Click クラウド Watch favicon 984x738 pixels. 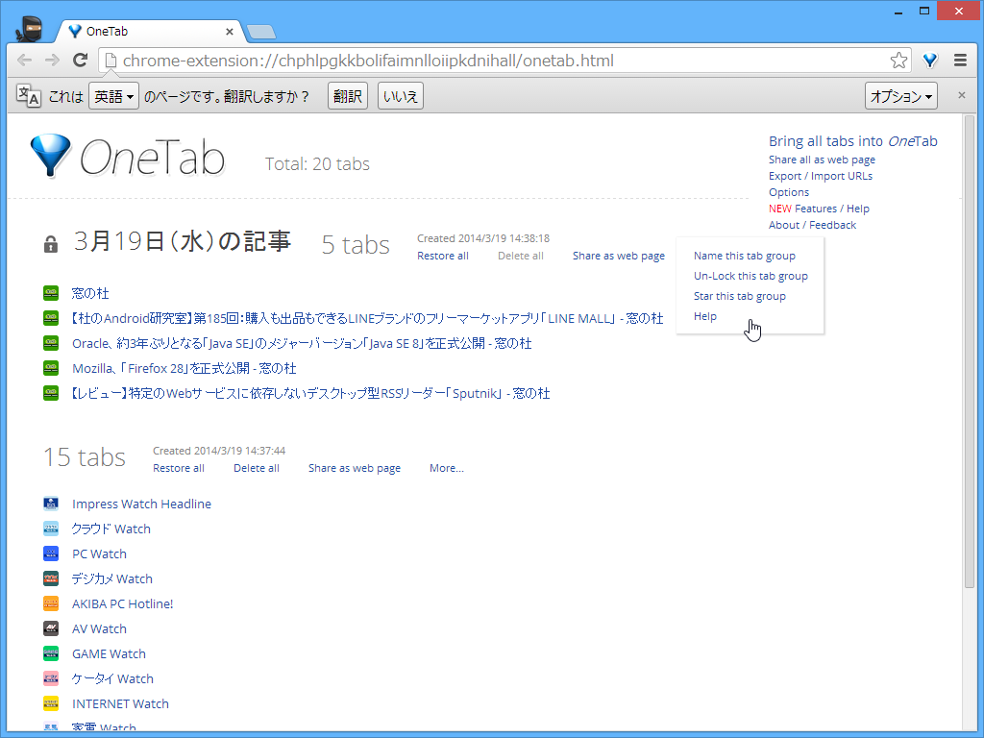tap(51, 529)
